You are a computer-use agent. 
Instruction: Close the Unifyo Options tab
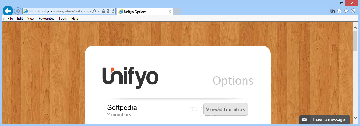coord(170,12)
